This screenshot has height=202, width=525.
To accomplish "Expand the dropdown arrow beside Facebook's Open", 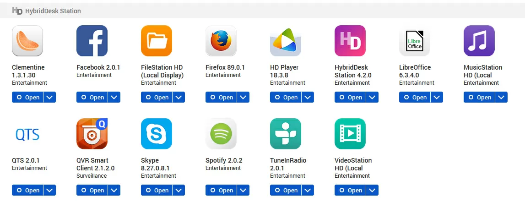I will point(114,97).
